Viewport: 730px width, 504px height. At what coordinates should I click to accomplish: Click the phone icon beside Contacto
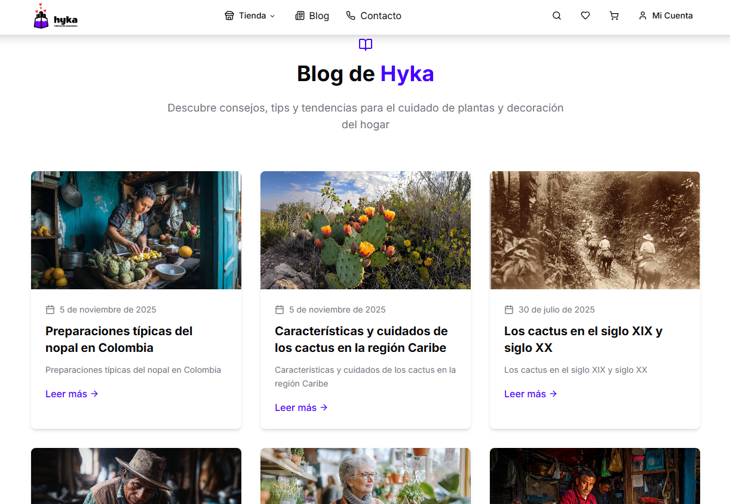tap(351, 16)
